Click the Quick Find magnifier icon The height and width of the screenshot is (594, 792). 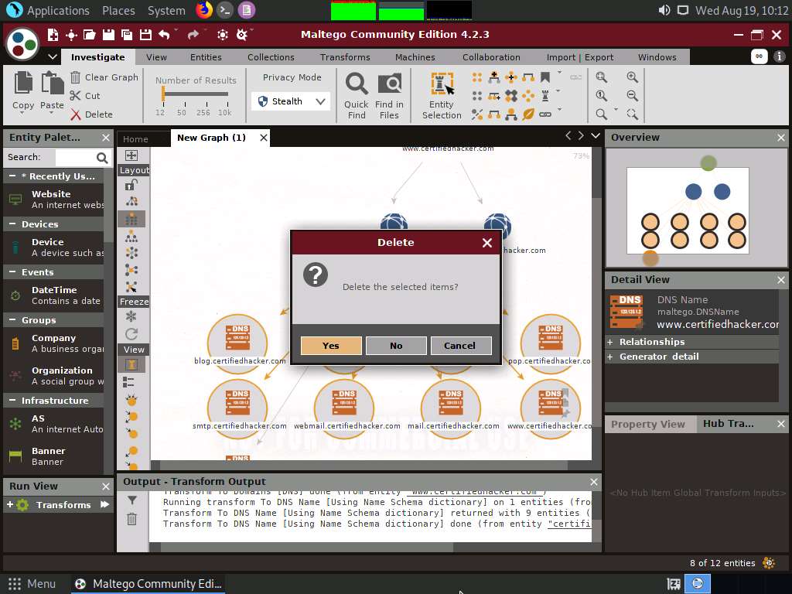click(357, 84)
